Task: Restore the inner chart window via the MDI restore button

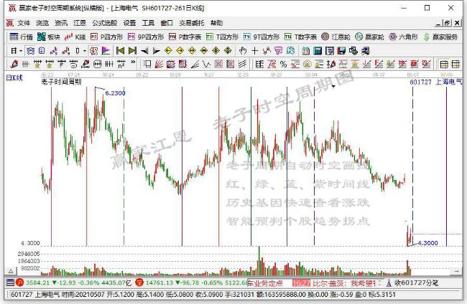Action: [x=447, y=23]
